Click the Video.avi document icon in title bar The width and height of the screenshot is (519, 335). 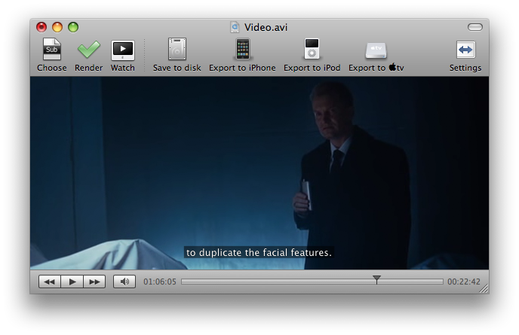235,27
